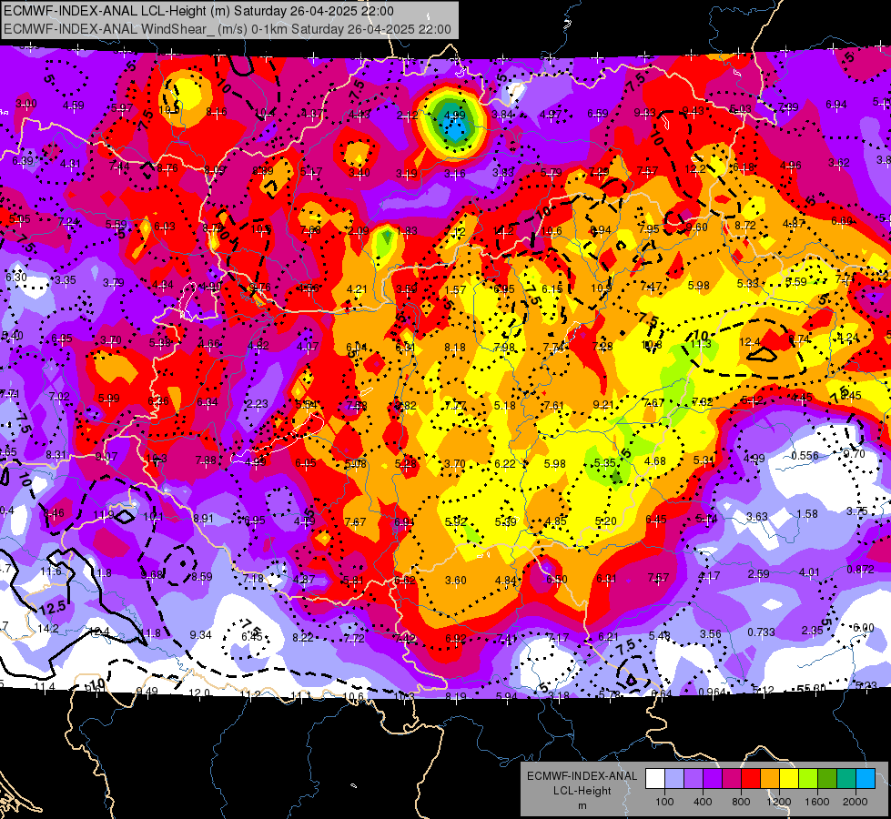Click the wind shear value 12.2
The height and width of the screenshot is (819, 891).
(695, 168)
